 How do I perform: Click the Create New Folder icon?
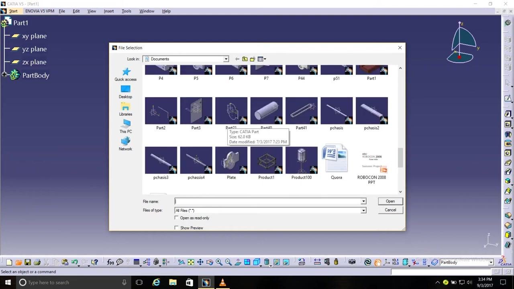point(253,59)
